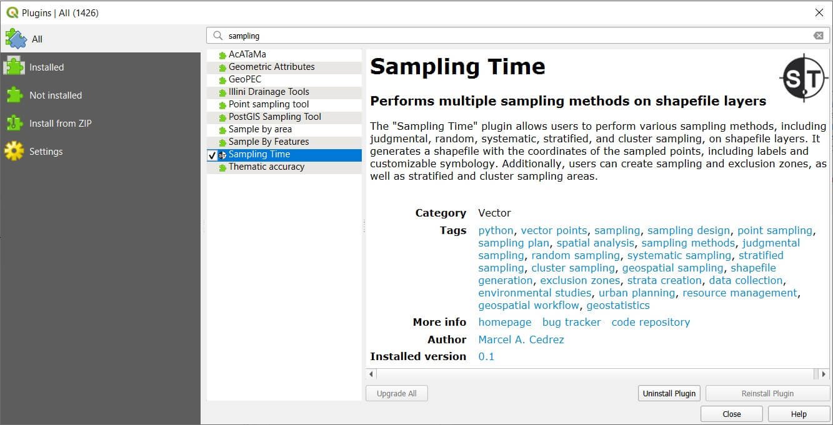Image resolution: width=833 pixels, height=425 pixels.
Task: Click the horizontal scrollbar left arrow
Action: [x=371, y=374]
